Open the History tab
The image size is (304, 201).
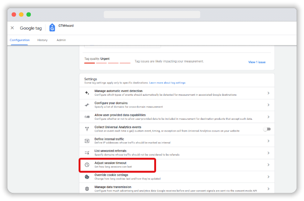click(42, 40)
